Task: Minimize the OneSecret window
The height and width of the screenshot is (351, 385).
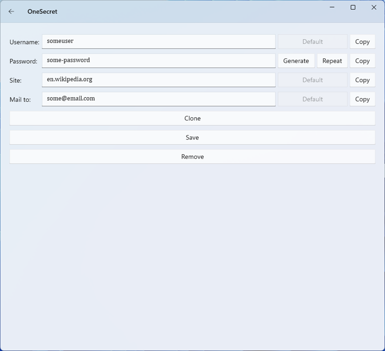Action: click(332, 7)
